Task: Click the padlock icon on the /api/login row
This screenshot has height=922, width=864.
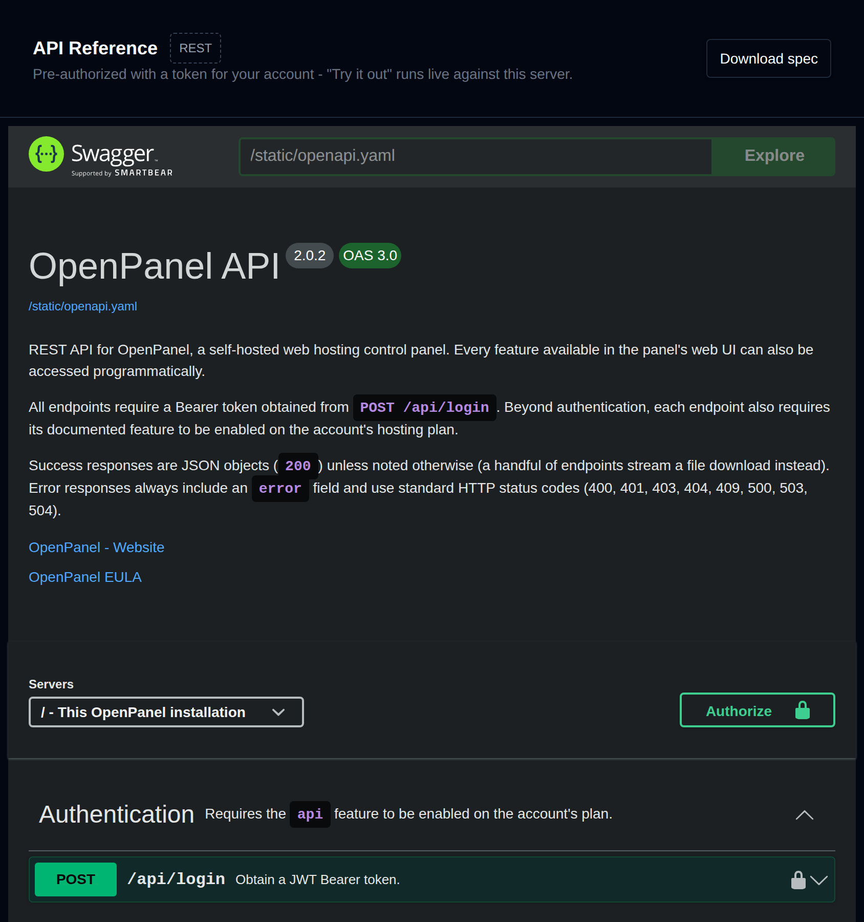Action: [x=798, y=880]
